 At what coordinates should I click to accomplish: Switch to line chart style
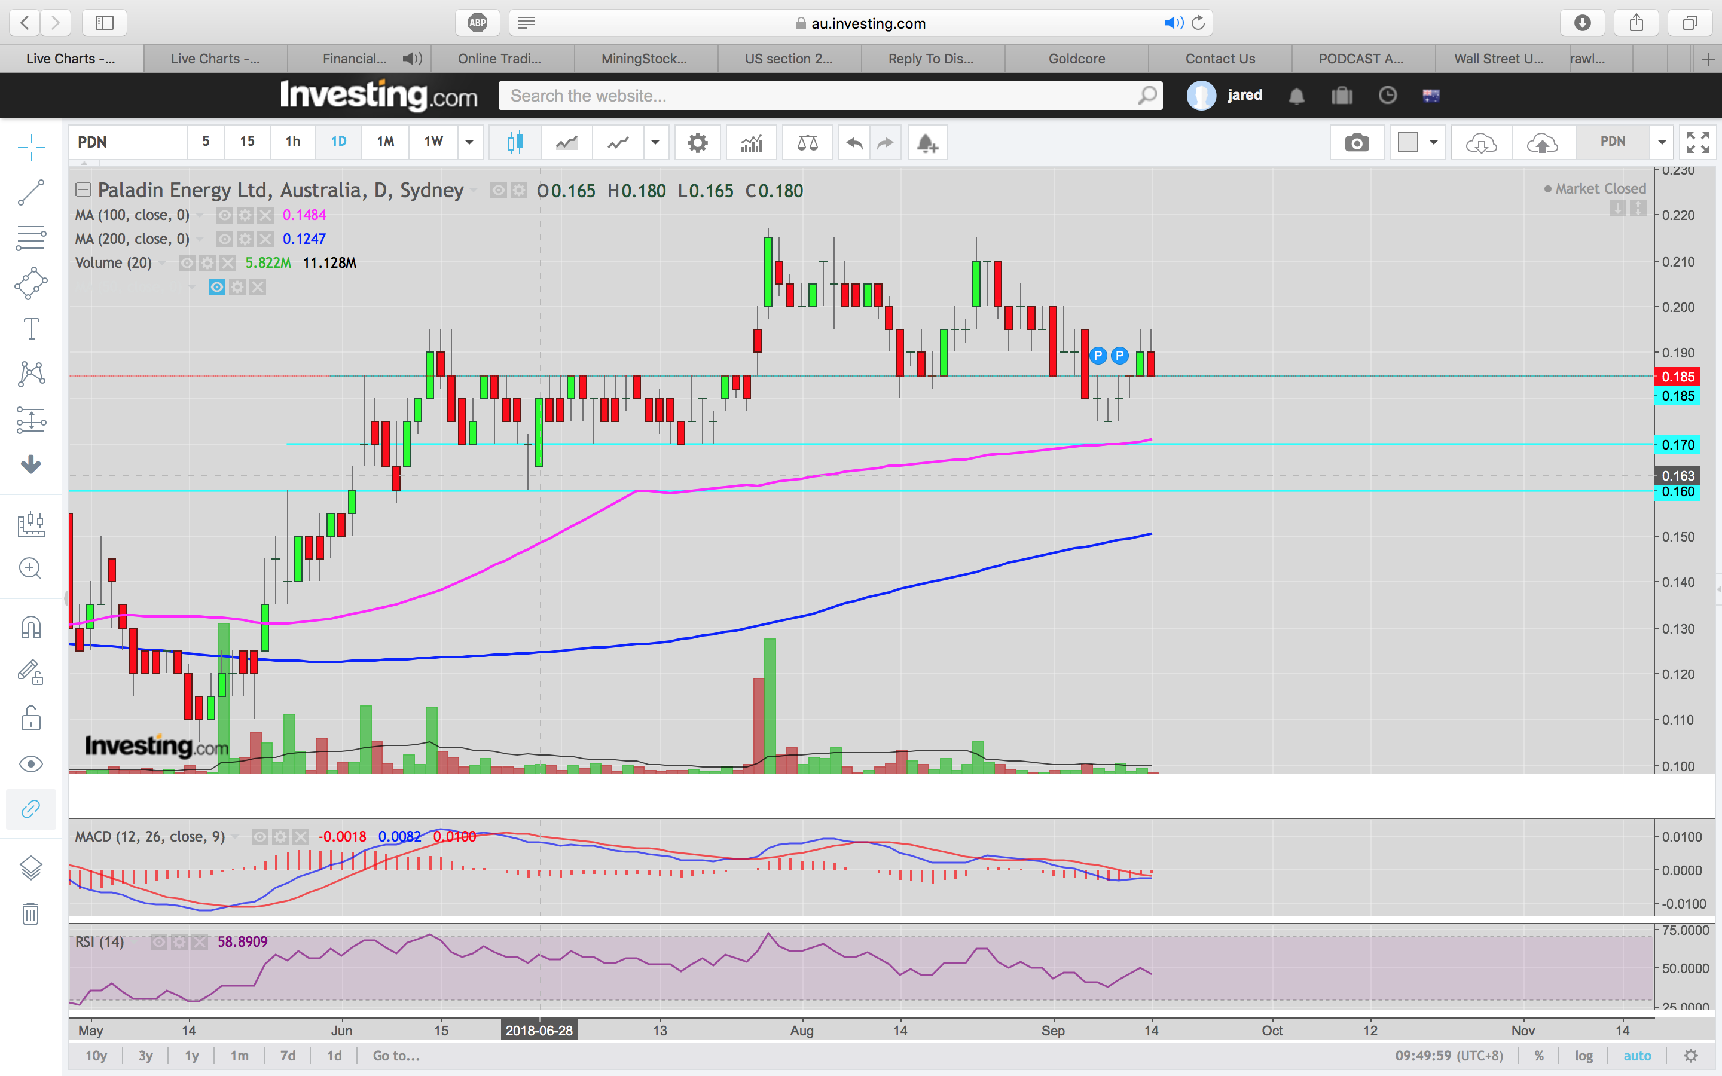tap(618, 142)
